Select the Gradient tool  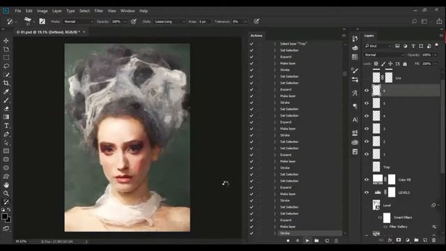click(6, 117)
